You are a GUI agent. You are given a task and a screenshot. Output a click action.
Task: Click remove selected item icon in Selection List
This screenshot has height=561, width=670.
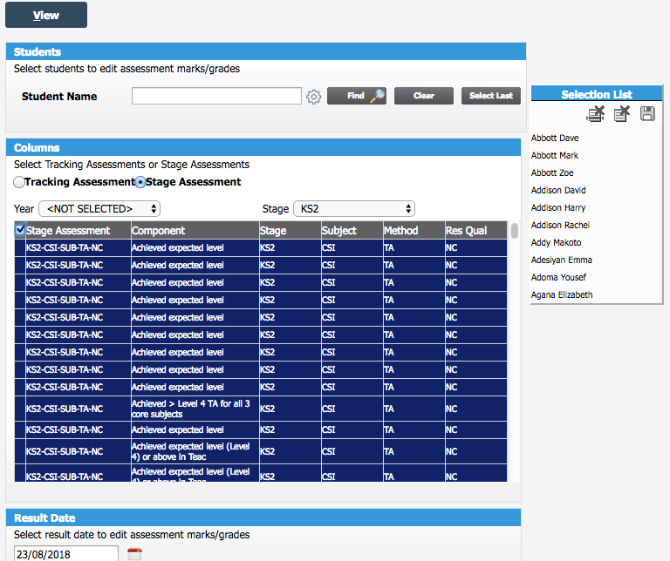click(x=622, y=114)
